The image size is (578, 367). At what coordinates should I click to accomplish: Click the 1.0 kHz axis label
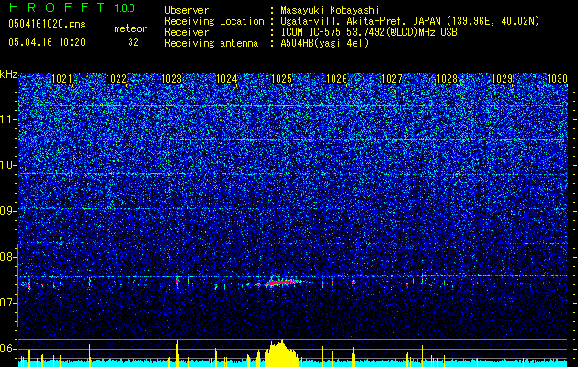click(x=8, y=166)
